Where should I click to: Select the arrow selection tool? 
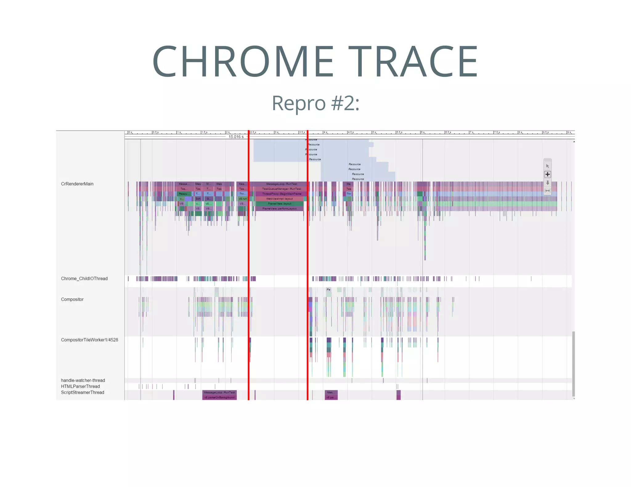click(x=548, y=166)
